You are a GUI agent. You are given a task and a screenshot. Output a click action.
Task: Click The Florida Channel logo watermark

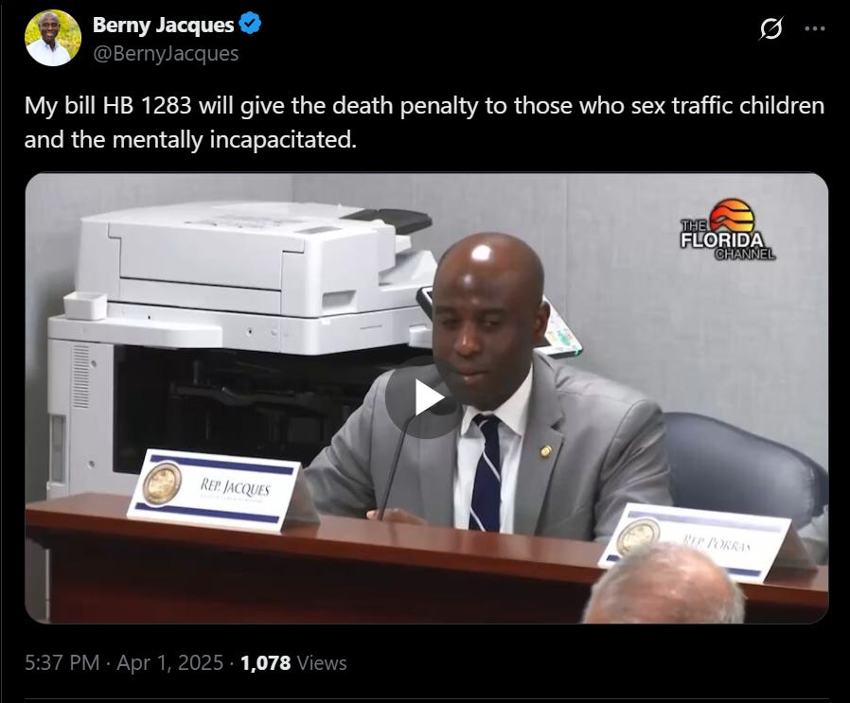coord(728,229)
